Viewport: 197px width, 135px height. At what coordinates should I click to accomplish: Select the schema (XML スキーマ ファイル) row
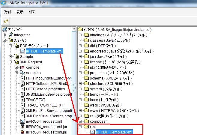tap(111, 78)
